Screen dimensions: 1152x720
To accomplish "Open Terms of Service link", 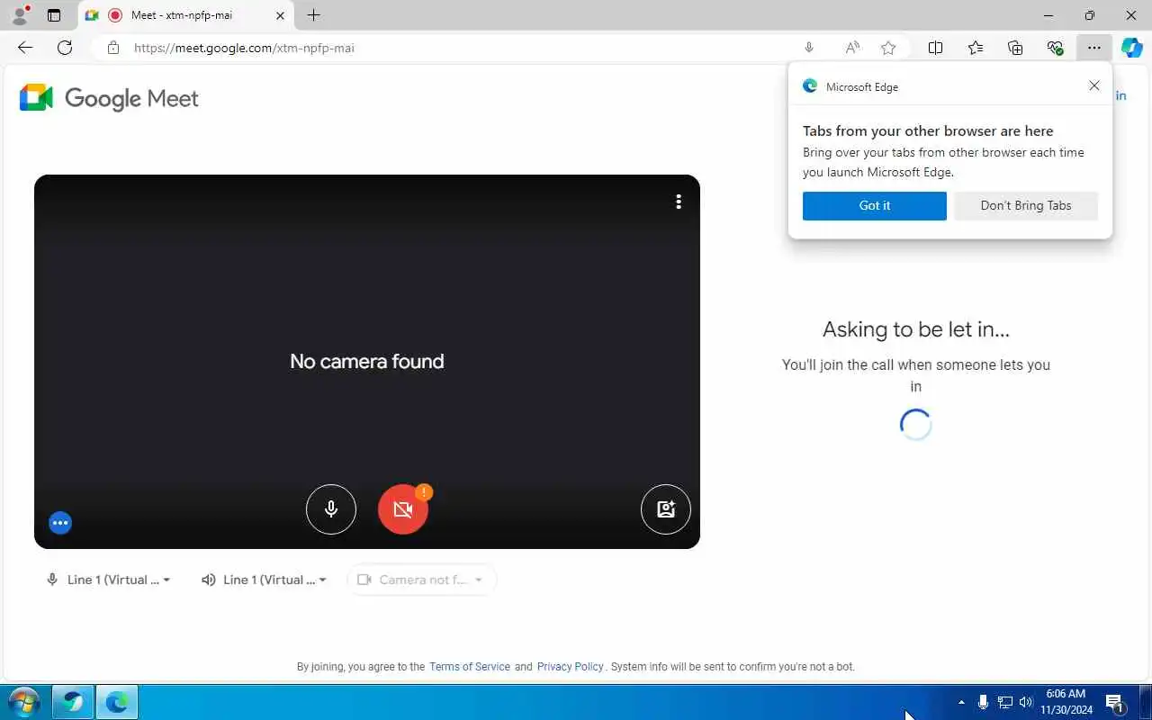I will [x=470, y=667].
